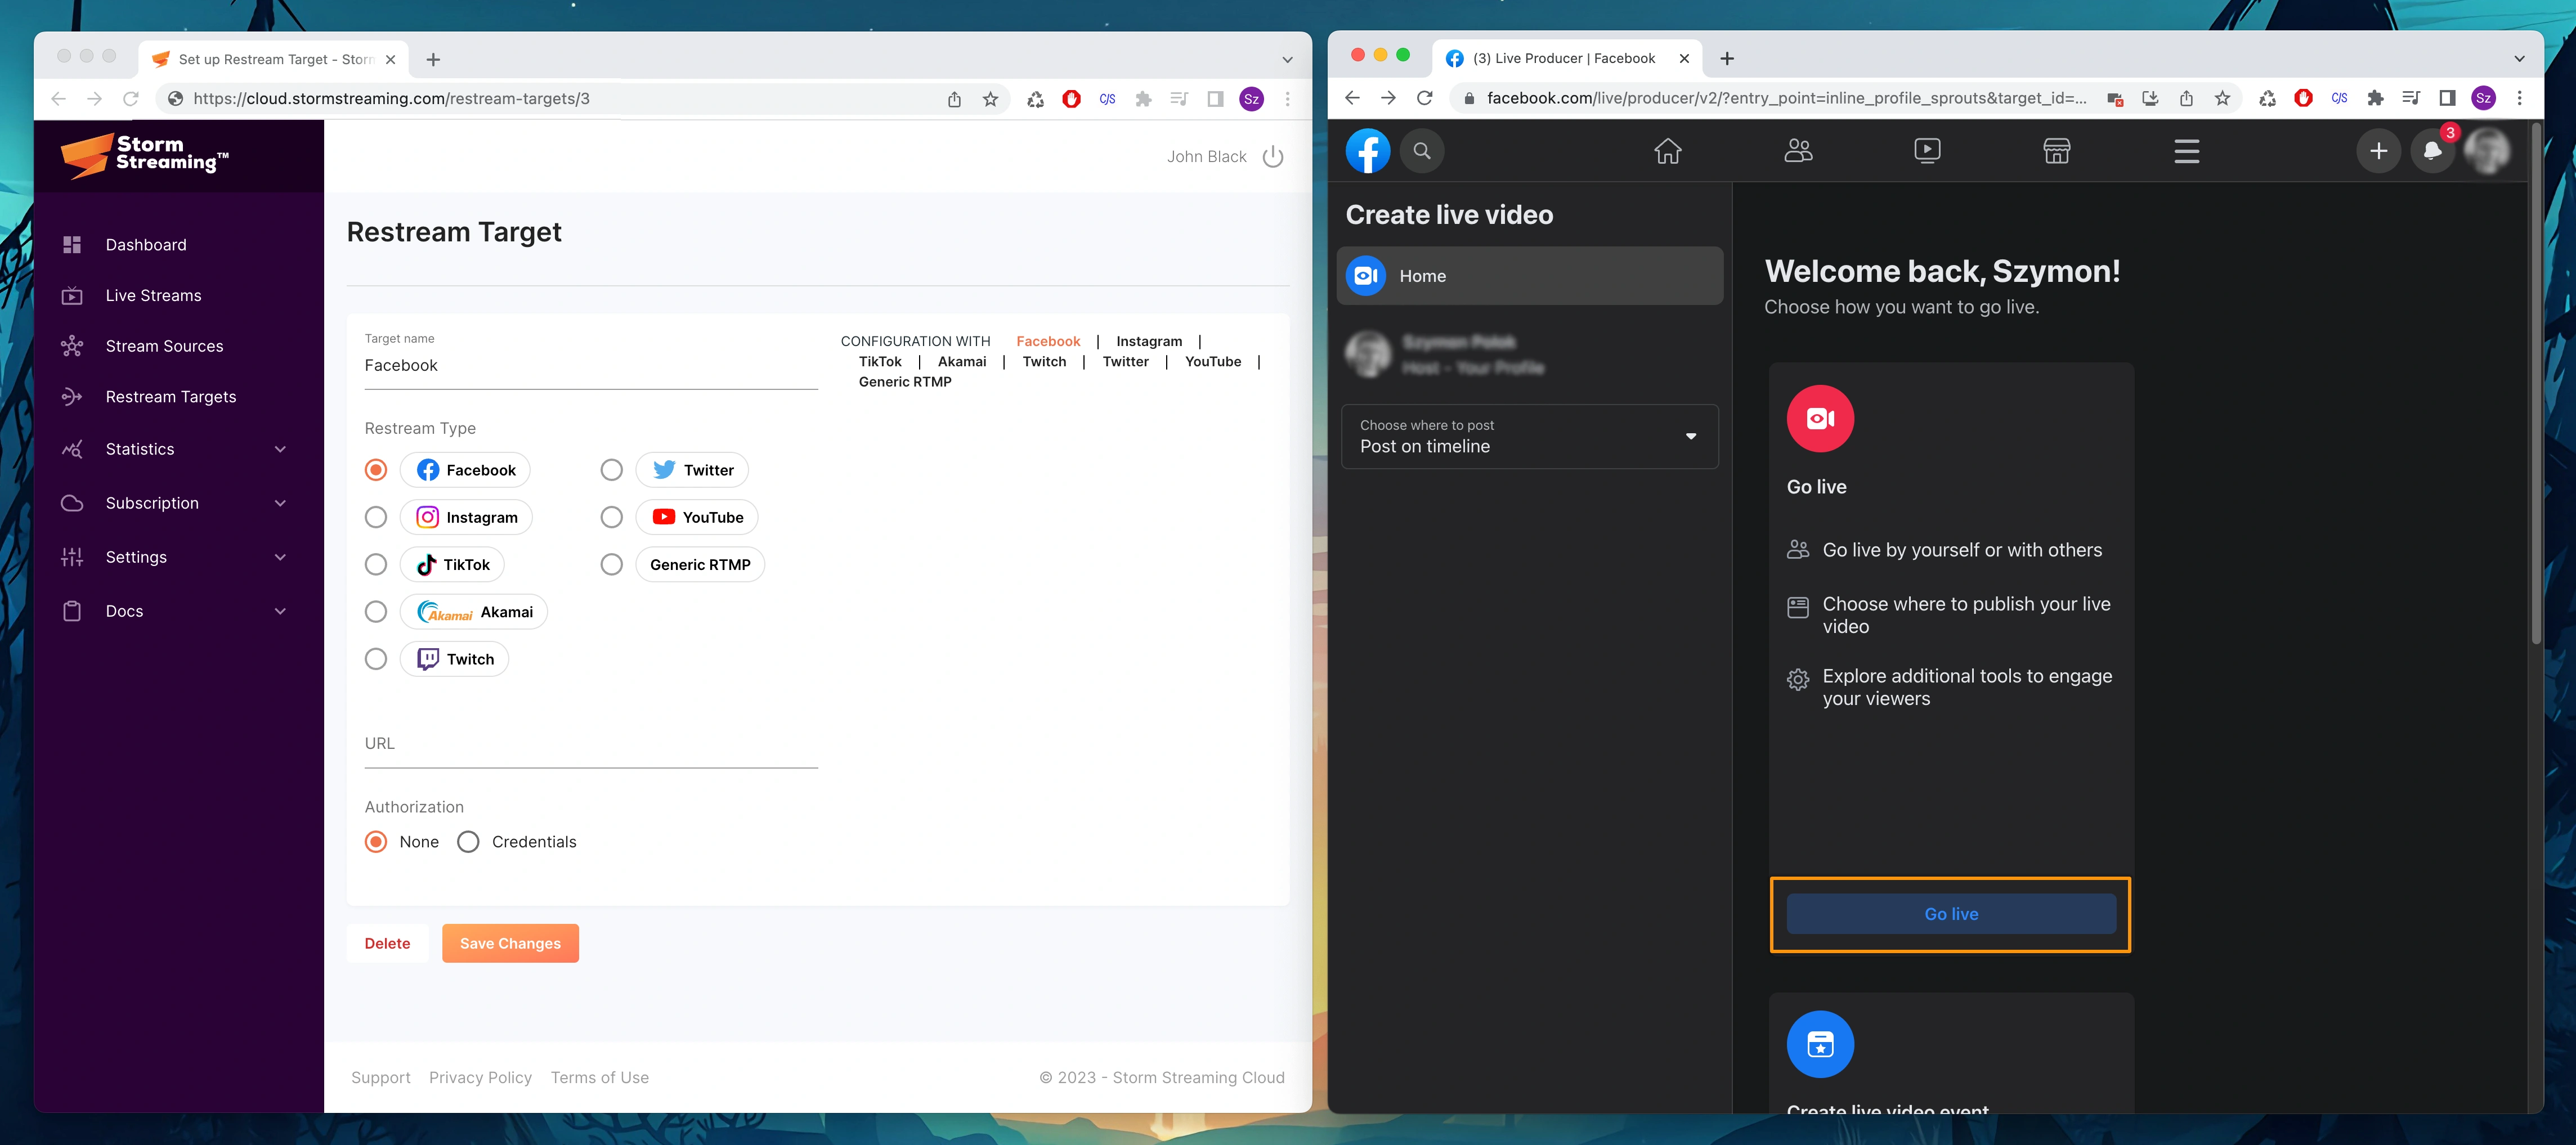Choose Credentials under Authorization

tap(468, 841)
